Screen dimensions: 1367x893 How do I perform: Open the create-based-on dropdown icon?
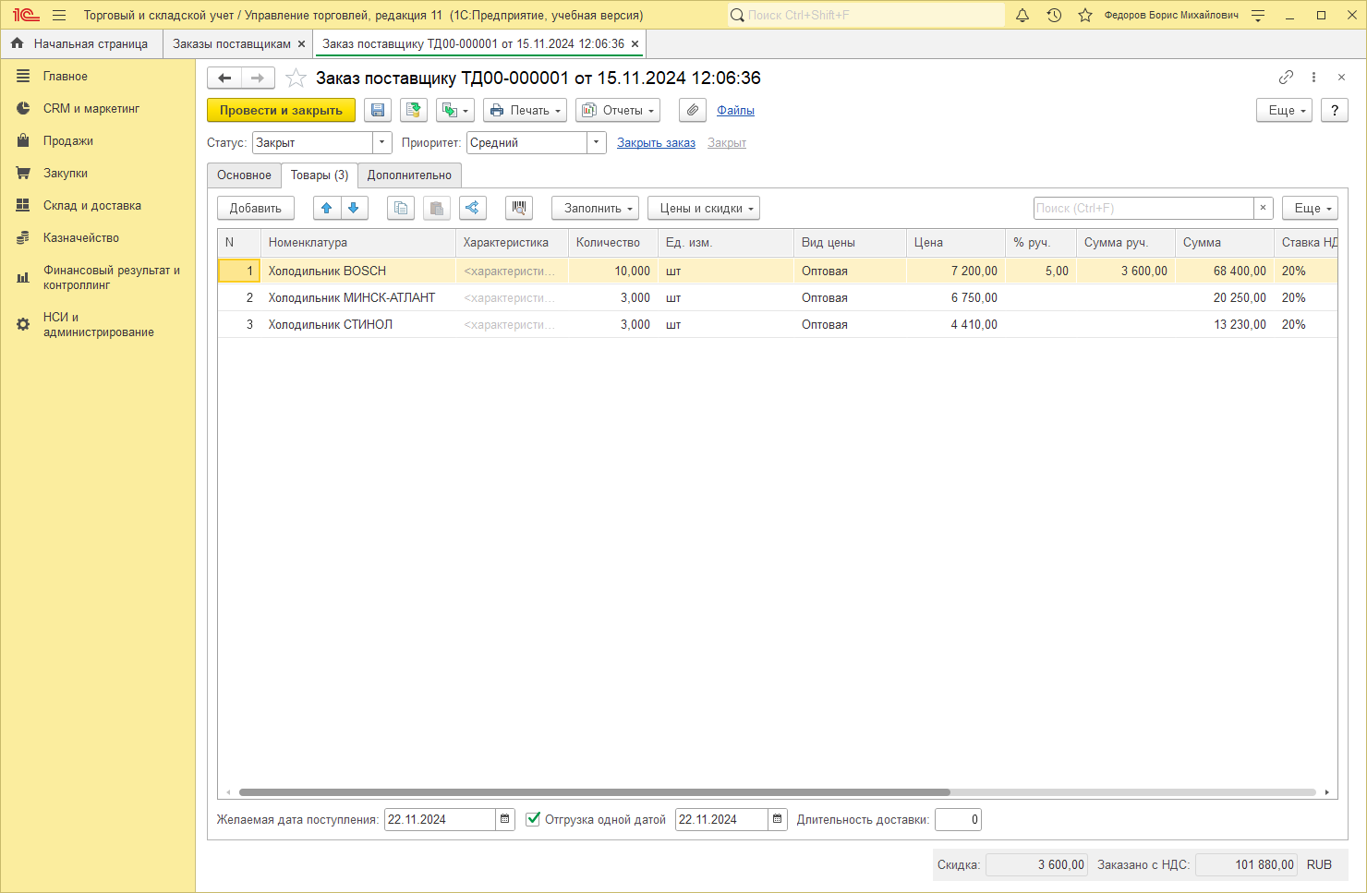click(455, 110)
